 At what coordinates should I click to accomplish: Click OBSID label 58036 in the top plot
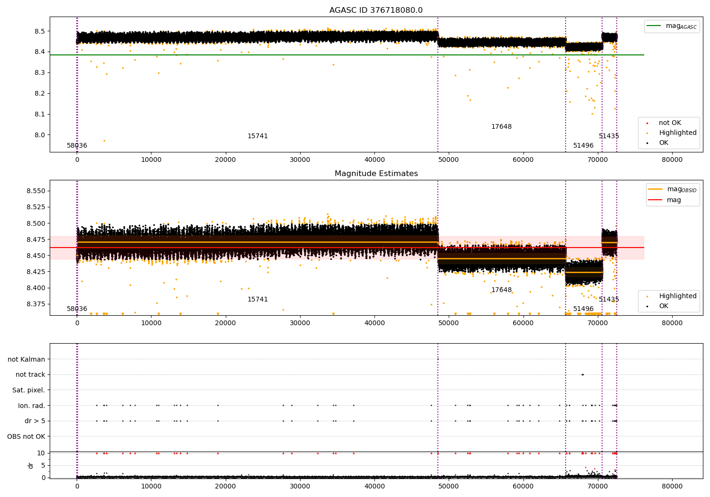tap(77, 146)
